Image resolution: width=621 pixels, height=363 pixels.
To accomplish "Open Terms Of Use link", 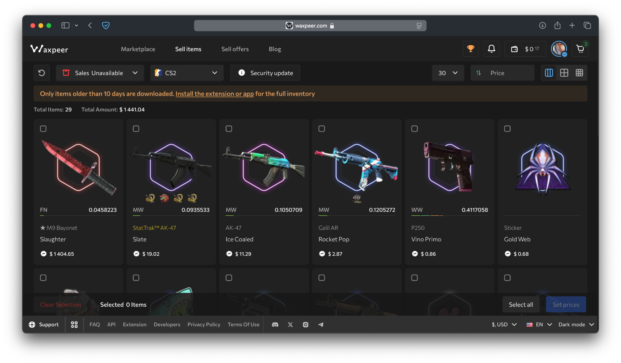I will (x=244, y=325).
